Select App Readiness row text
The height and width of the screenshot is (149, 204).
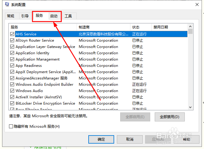coord(29,66)
